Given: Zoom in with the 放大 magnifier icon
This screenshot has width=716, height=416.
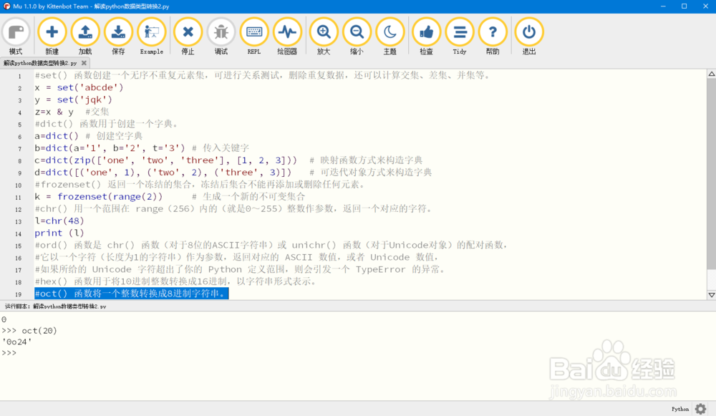Looking at the screenshot, I should point(323,32).
